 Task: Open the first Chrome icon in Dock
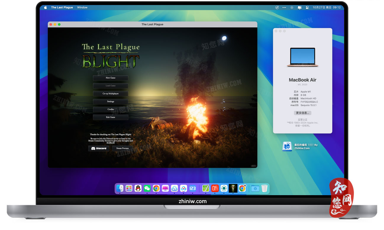156,188
